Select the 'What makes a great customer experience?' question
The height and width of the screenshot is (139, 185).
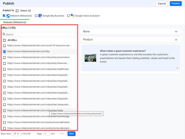pyautogui.click(x=123, y=51)
